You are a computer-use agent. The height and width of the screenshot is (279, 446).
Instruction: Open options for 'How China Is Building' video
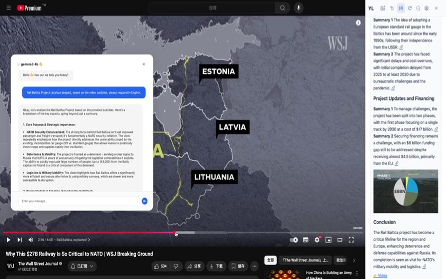pos(357,273)
